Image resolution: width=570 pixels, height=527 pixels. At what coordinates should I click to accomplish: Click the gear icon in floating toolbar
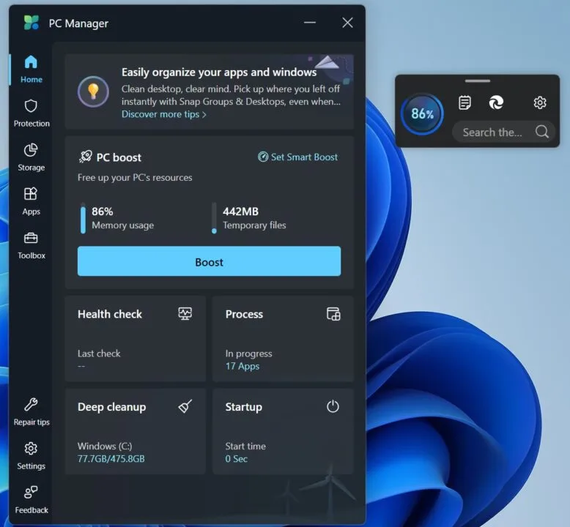[540, 102]
